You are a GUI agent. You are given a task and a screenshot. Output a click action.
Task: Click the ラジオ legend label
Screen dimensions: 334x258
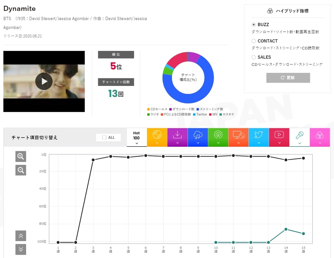155,114
